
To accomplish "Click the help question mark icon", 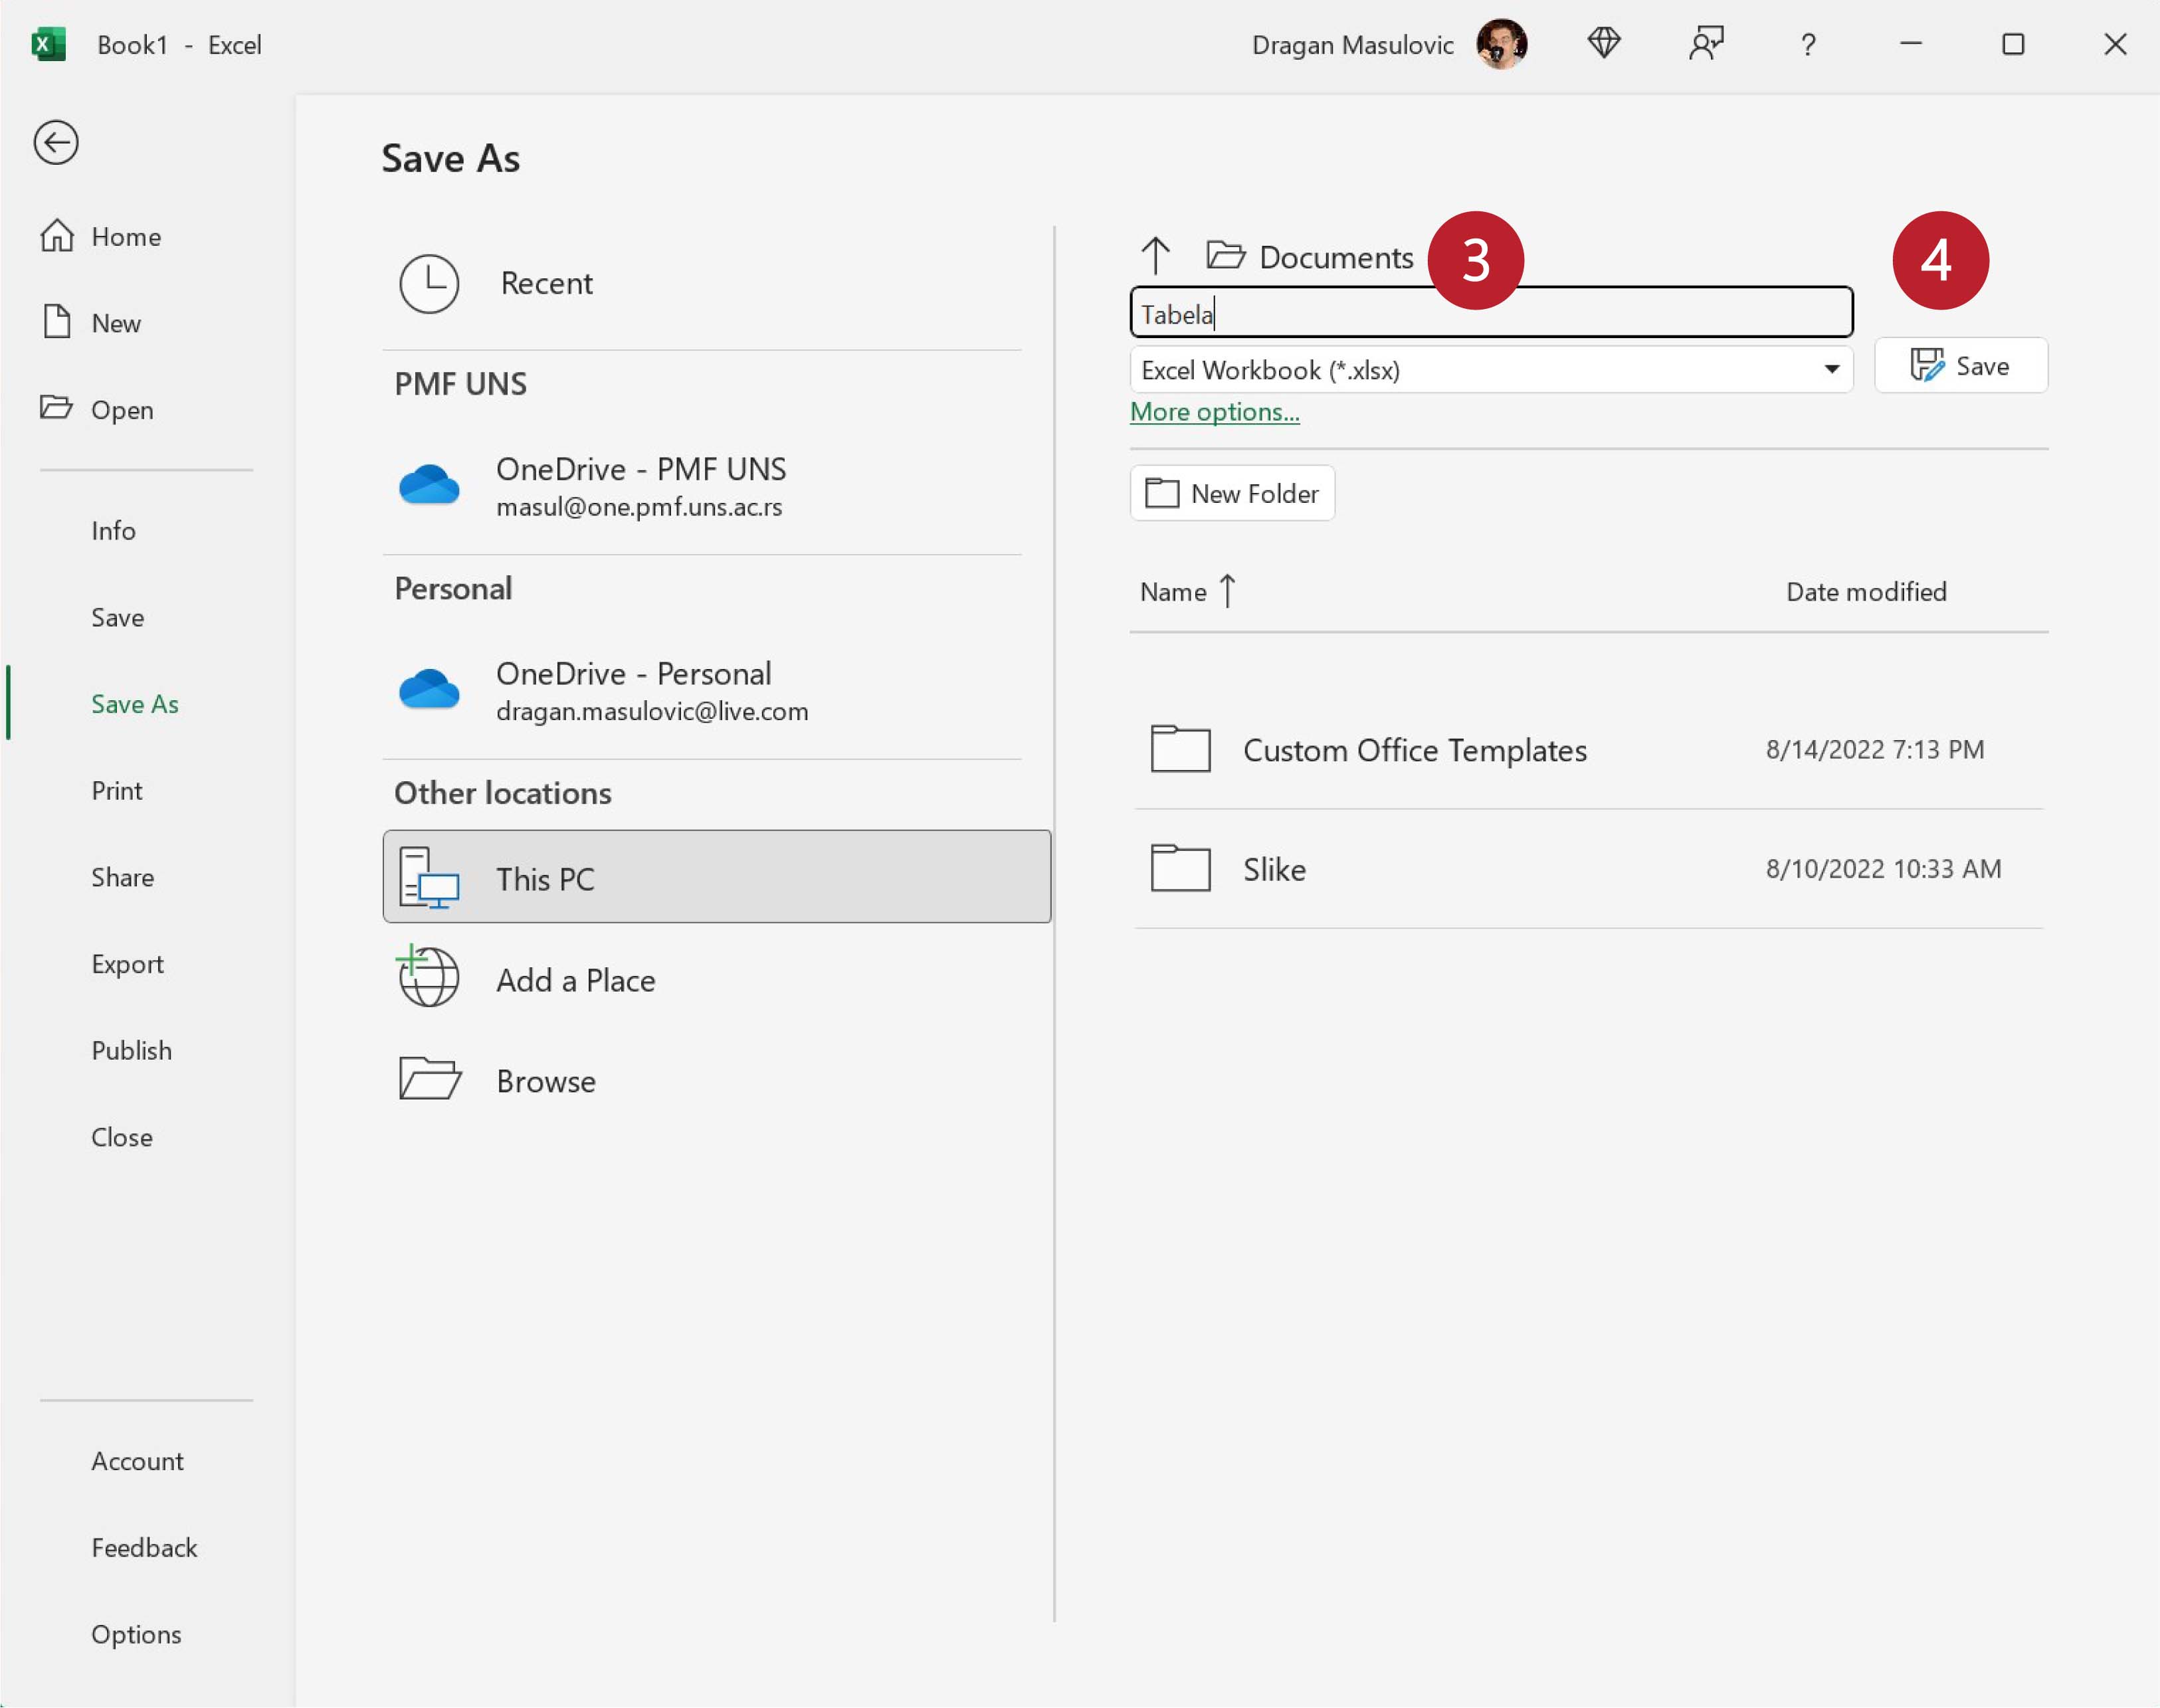I will pos(1808,45).
